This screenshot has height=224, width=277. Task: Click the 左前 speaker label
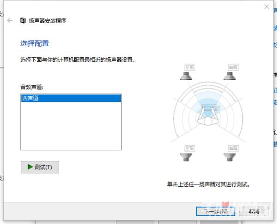[x=189, y=67]
